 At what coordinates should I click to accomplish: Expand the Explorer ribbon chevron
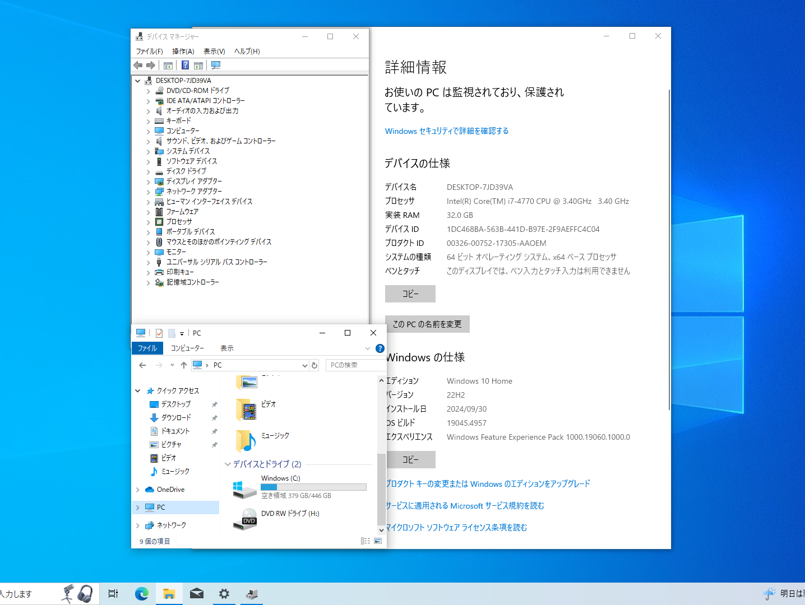pos(368,348)
